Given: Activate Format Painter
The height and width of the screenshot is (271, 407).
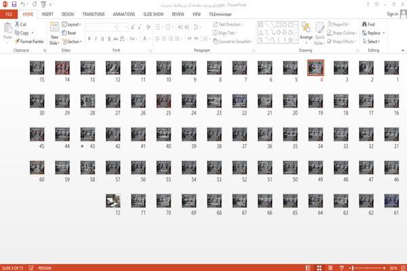Looking at the screenshot, I should click(x=29, y=41).
